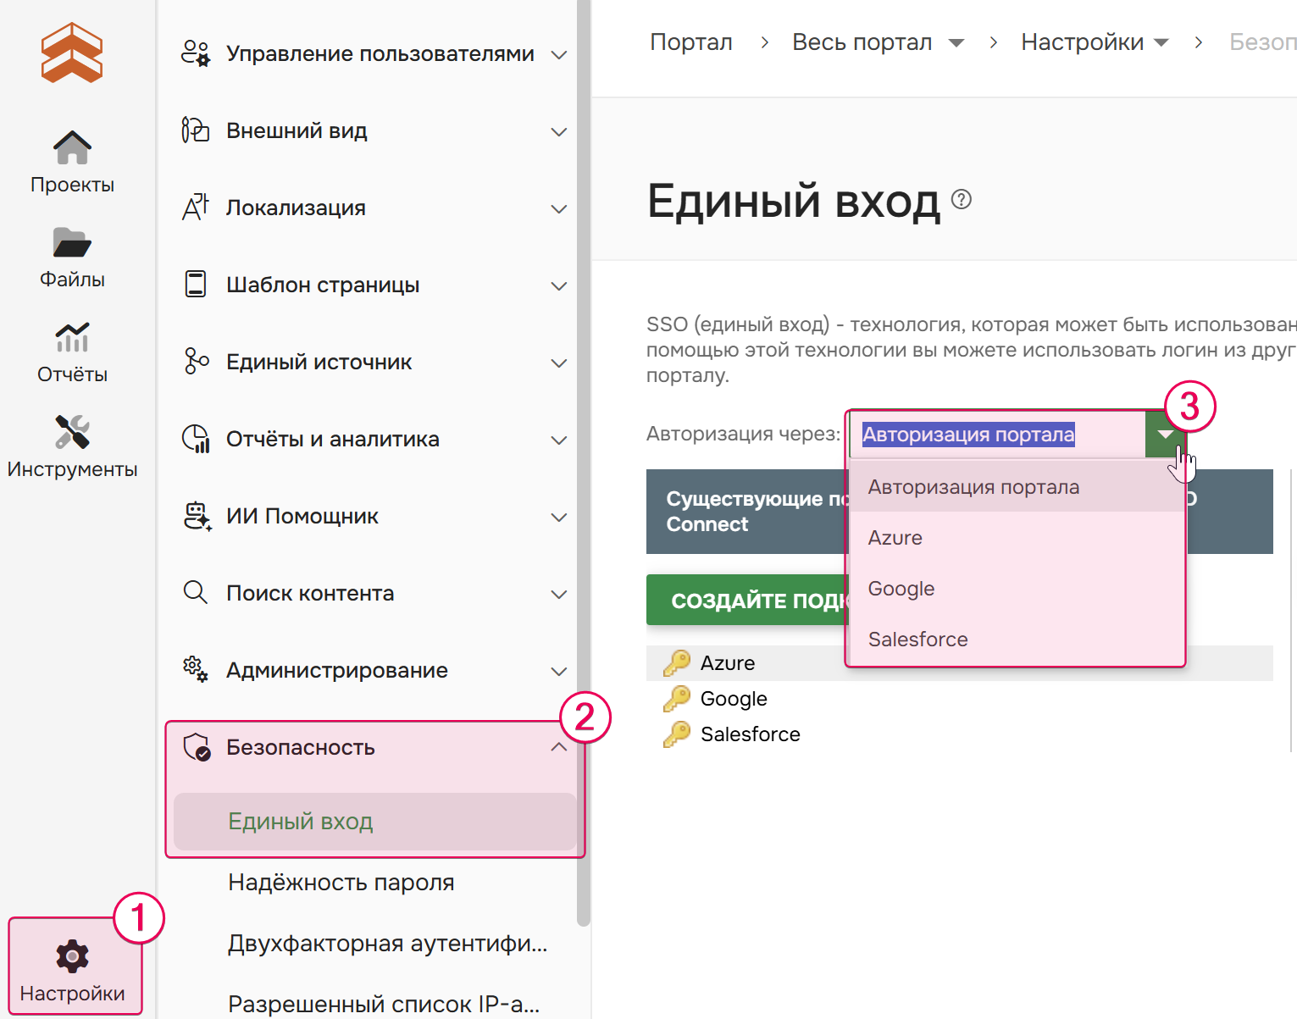Select Google in the authorization dropdown
This screenshot has height=1019, width=1297.
(900, 588)
